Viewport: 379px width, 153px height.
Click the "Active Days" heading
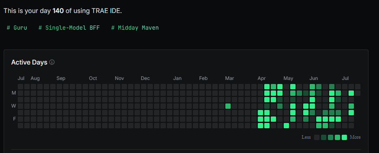[29, 62]
